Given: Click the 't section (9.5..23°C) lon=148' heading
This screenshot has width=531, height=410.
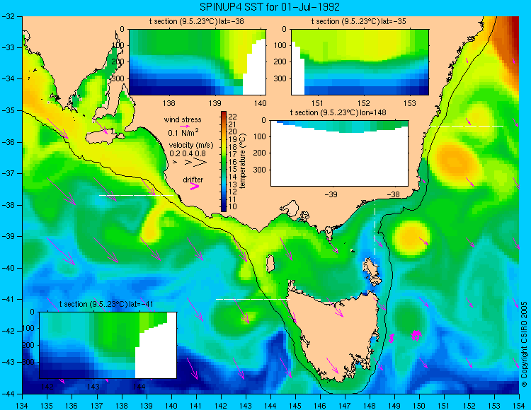Looking at the screenshot, I should click(x=338, y=112).
